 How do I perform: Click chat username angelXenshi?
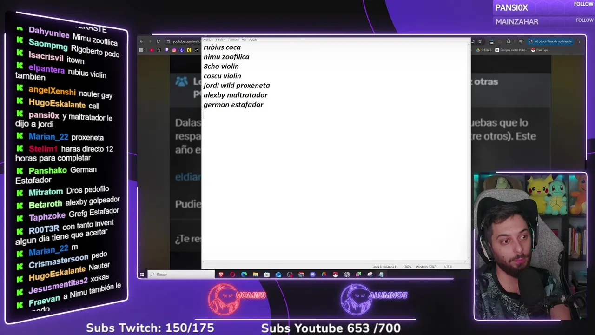(x=52, y=91)
